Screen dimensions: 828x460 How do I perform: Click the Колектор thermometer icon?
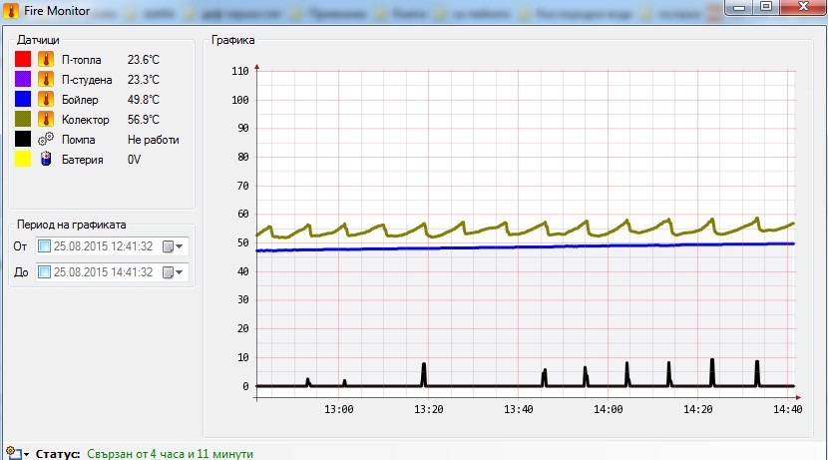point(46,120)
